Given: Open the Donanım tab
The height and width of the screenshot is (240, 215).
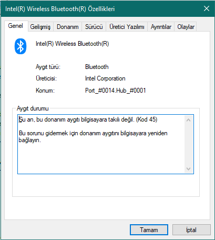Looking at the screenshot, I should (x=68, y=27).
